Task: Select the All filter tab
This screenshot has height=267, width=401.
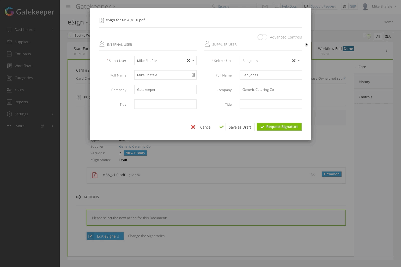Action: 378,36
